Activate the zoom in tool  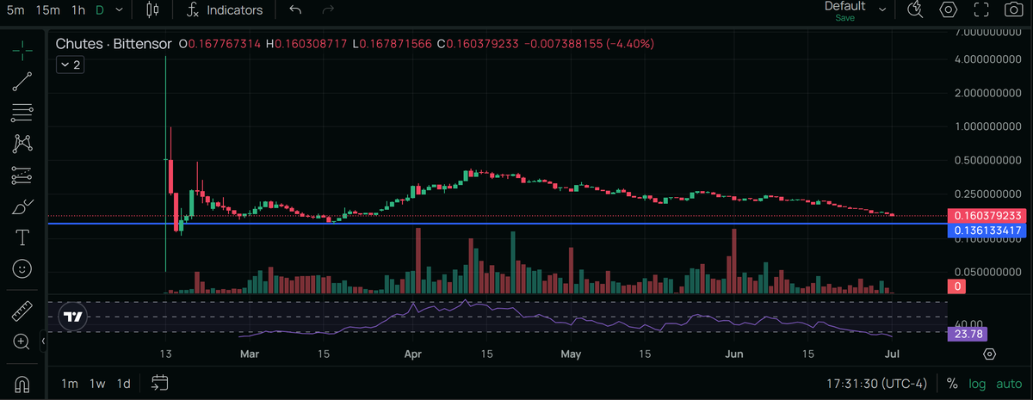tap(22, 342)
